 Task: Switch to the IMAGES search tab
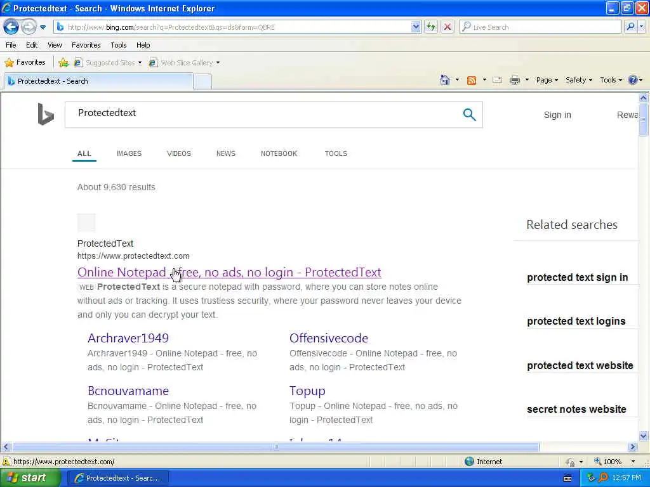pos(129,153)
